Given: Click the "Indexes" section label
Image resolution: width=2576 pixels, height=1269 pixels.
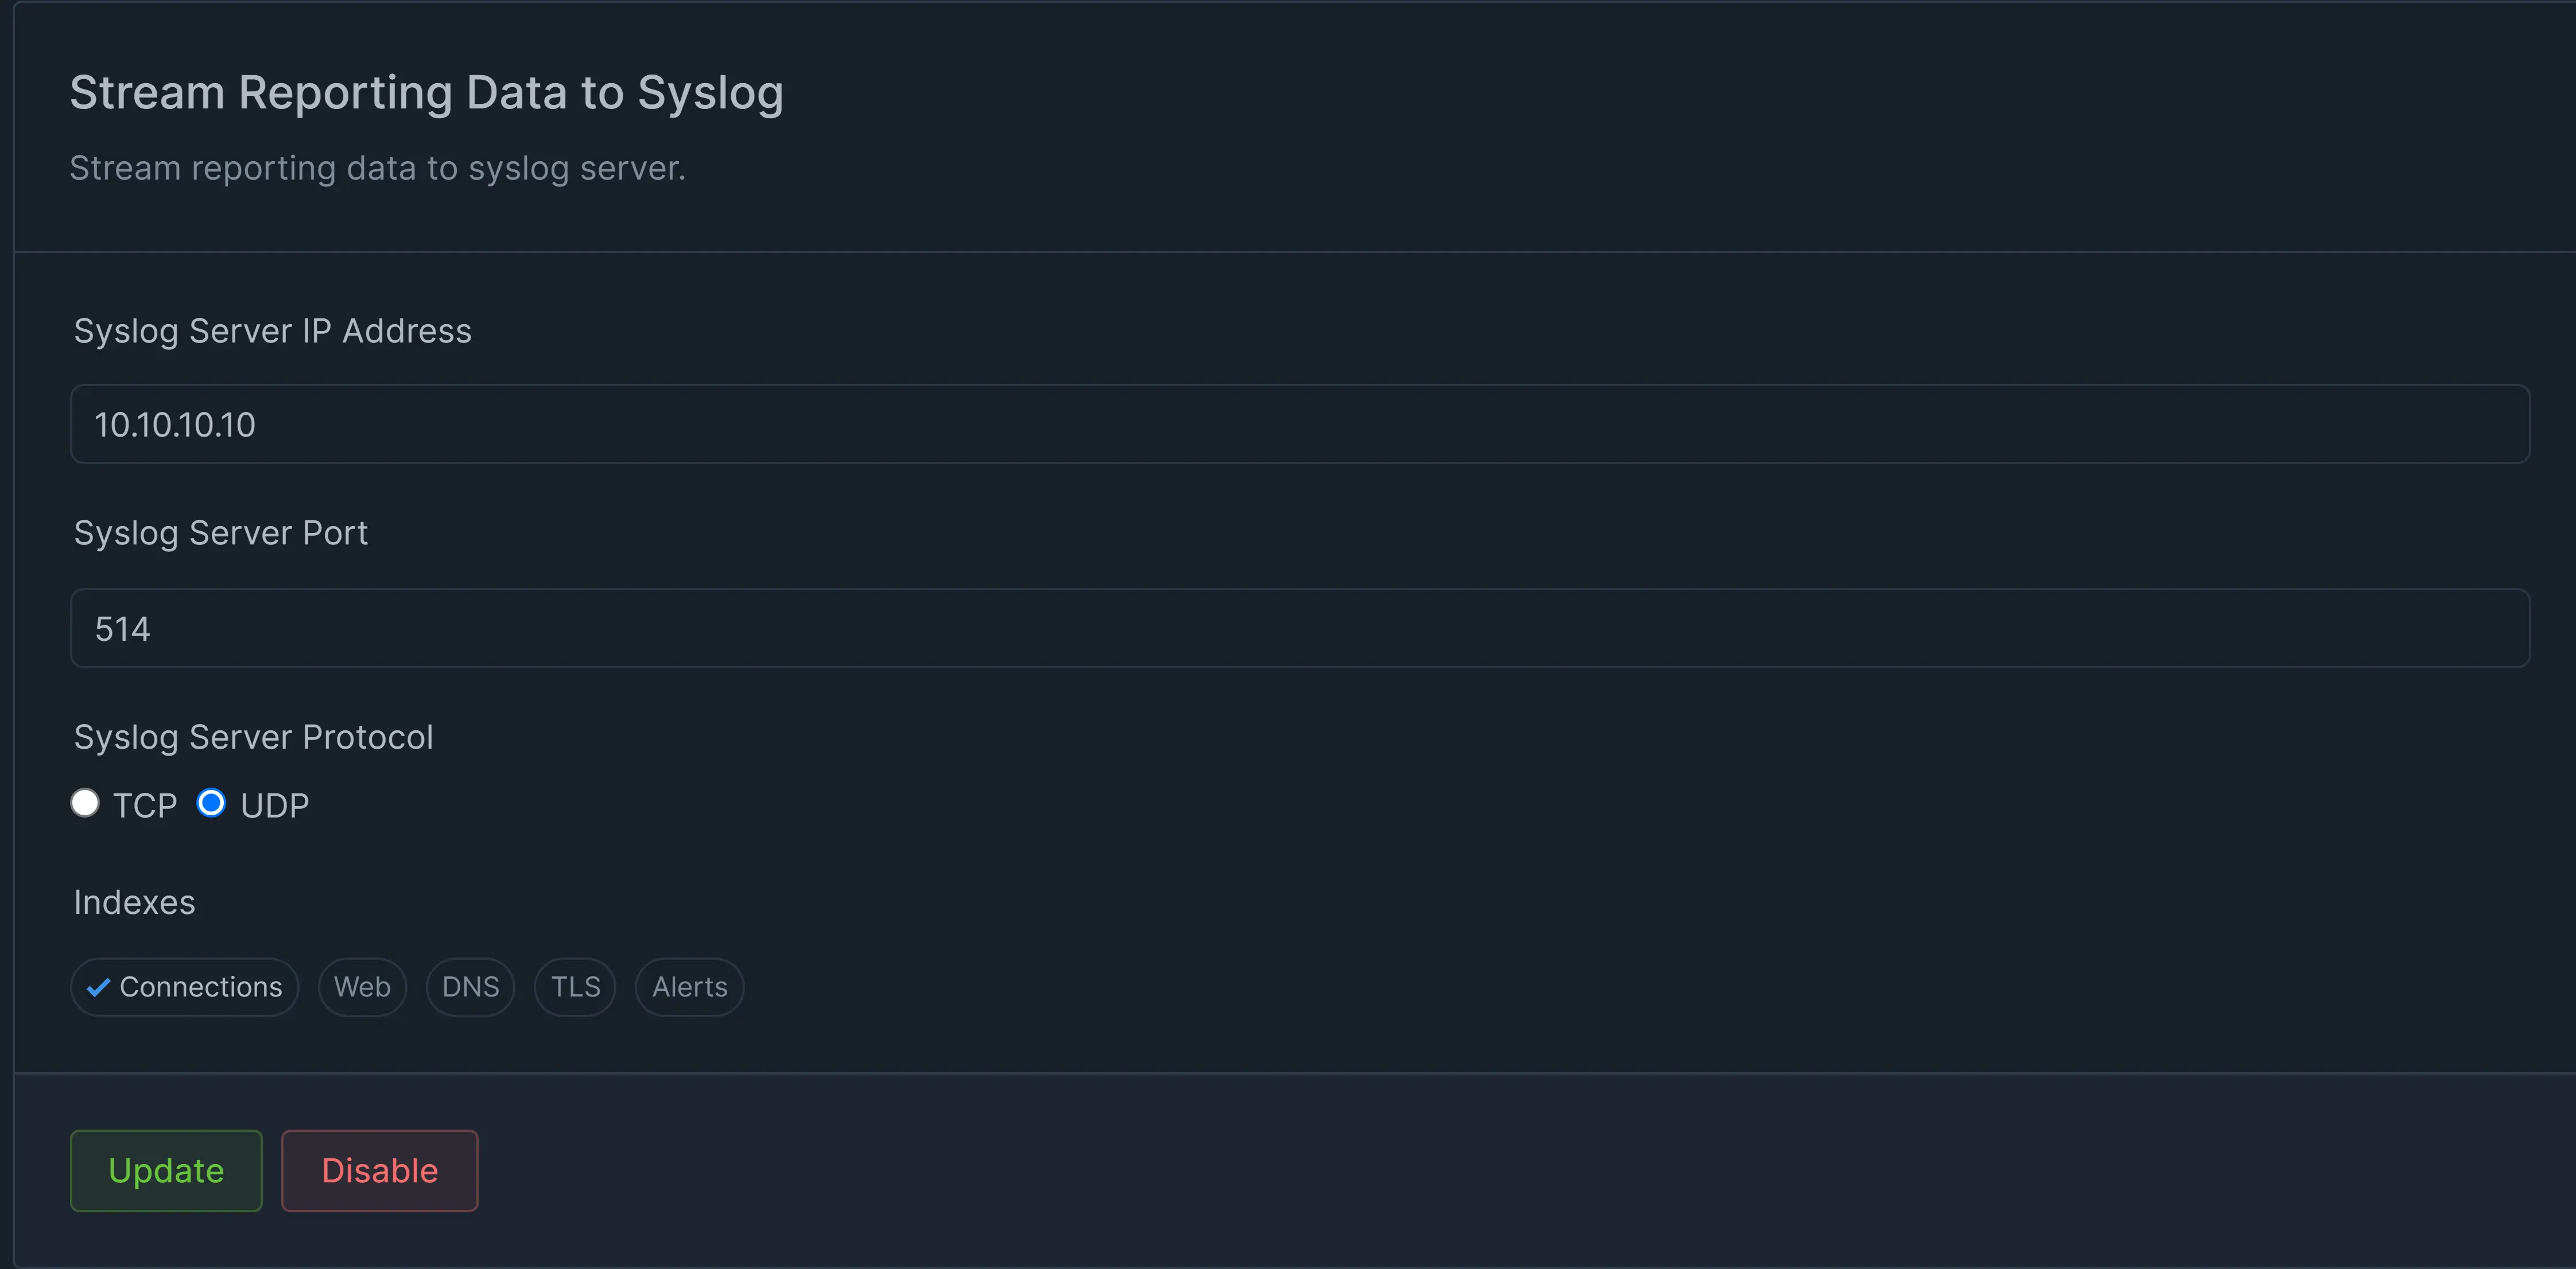Looking at the screenshot, I should (135, 902).
